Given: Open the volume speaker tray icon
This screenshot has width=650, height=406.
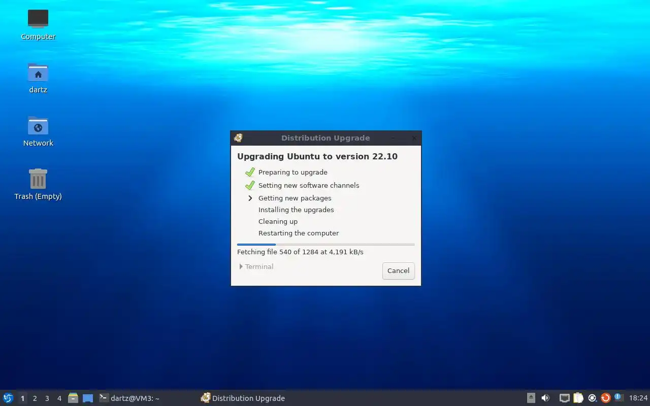Looking at the screenshot, I should click(x=545, y=398).
